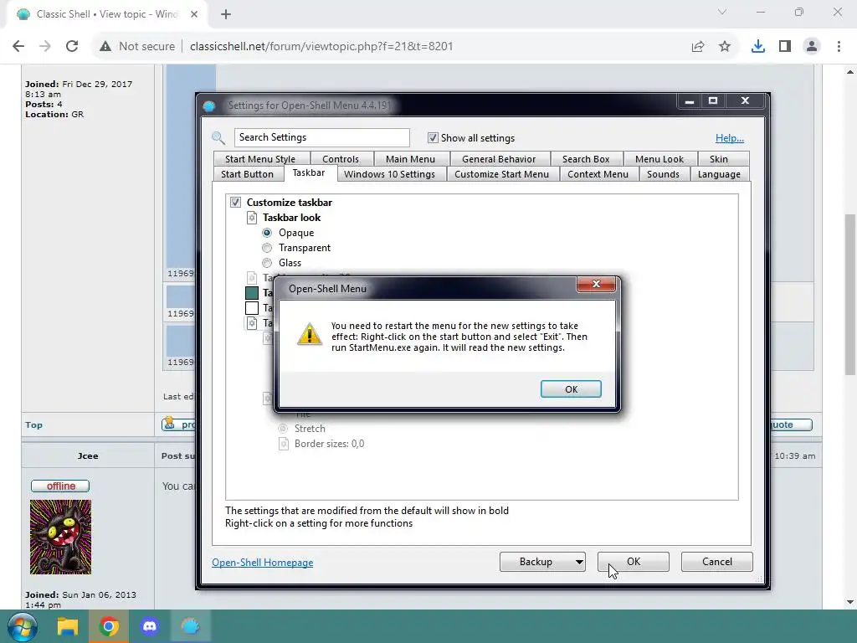Select the Glass radio button
The height and width of the screenshot is (643, 857).
[x=267, y=263]
